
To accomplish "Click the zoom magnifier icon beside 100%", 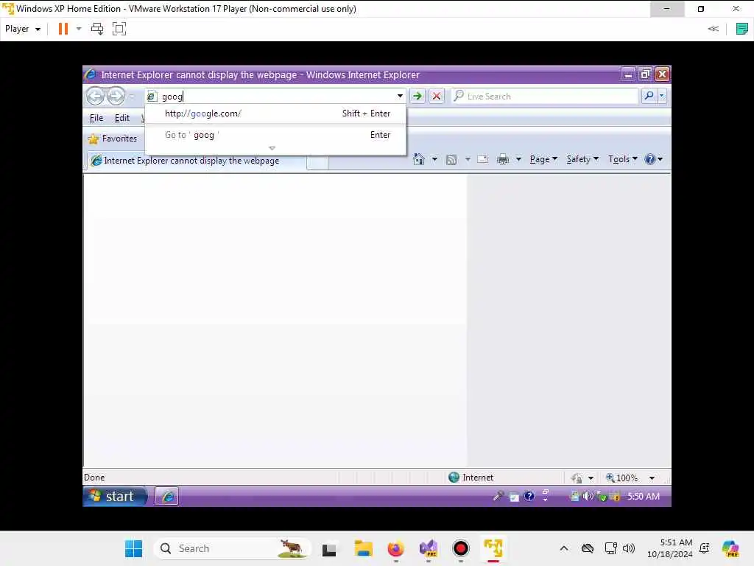I will pyautogui.click(x=610, y=478).
